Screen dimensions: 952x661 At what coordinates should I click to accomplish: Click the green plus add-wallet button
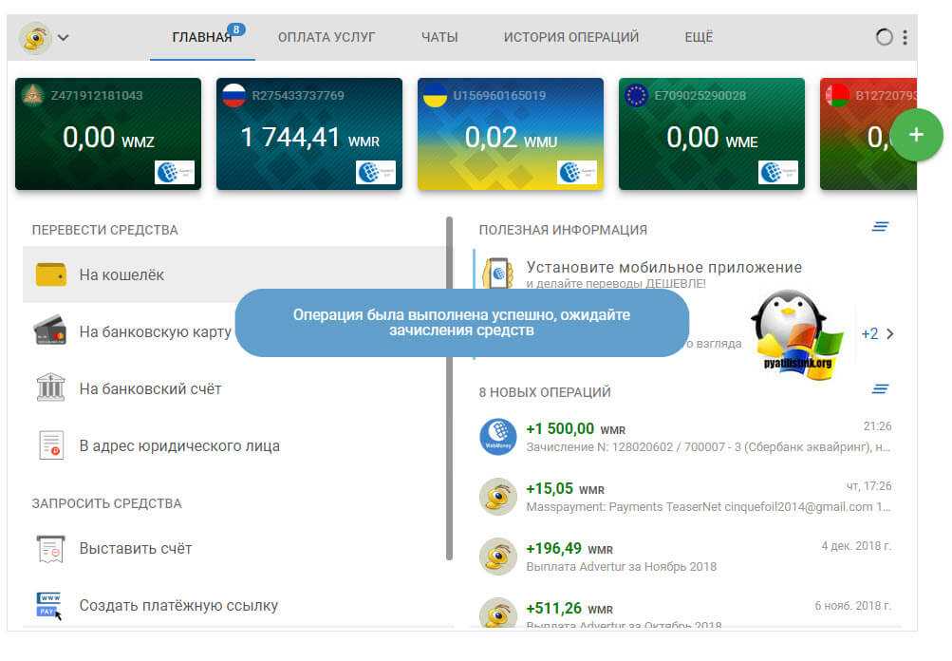tap(916, 135)
